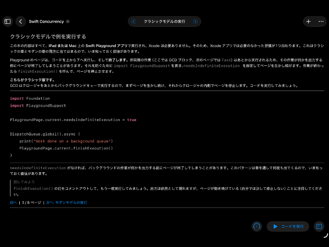Click the code line import PlaygroundSupport

click(x=38, y=105)
